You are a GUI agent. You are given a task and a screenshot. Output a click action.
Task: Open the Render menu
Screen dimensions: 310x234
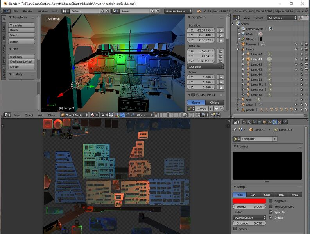point(28,11)
